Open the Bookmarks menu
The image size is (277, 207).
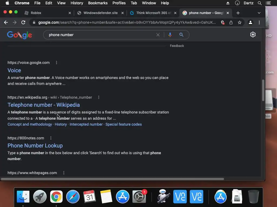(98, 3)
